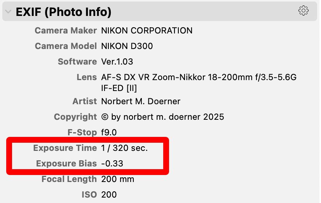Click the Software value Ver.1.03
The width and height of the screenshot is (321, 203).
pos(117,62)
